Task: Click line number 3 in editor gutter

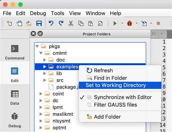Action: (164, 55)
